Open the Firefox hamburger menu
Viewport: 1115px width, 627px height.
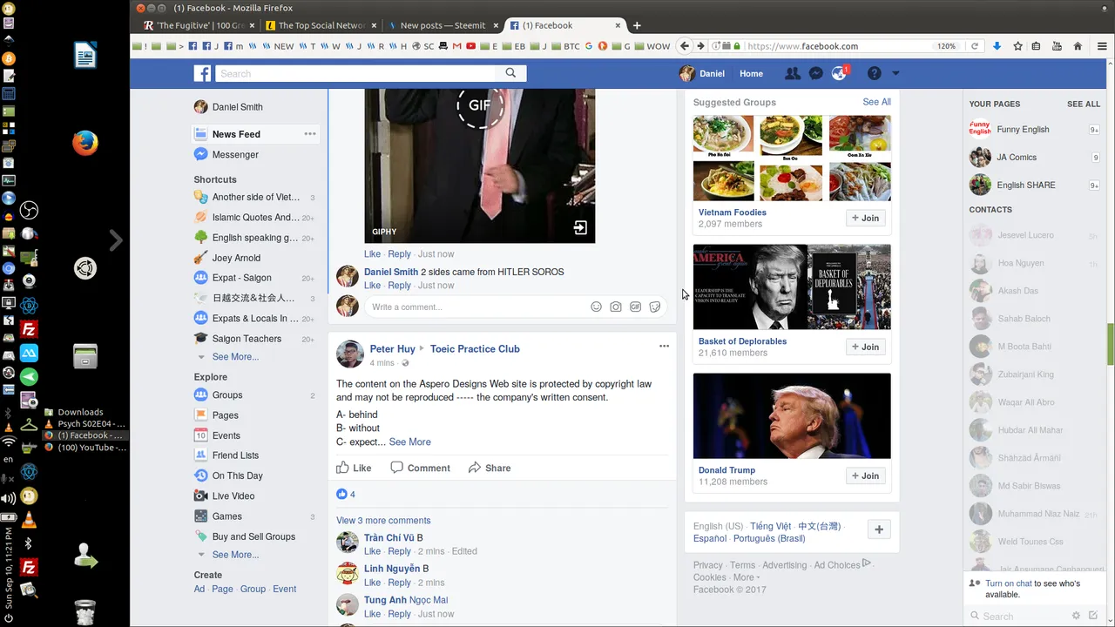1101,46
